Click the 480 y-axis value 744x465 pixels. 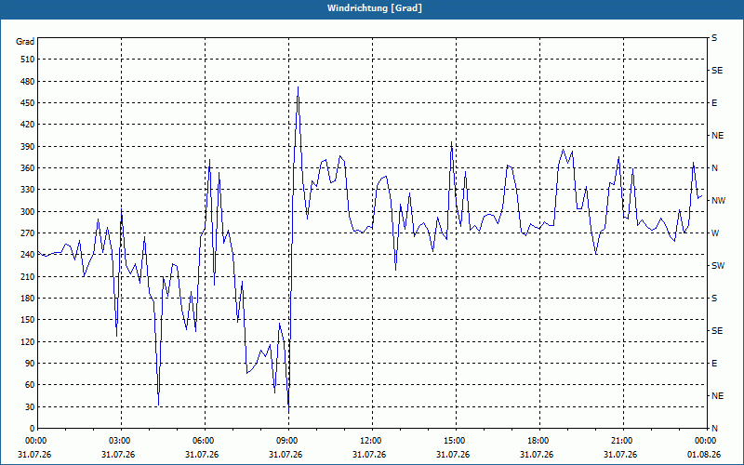(x=28, y=81)
